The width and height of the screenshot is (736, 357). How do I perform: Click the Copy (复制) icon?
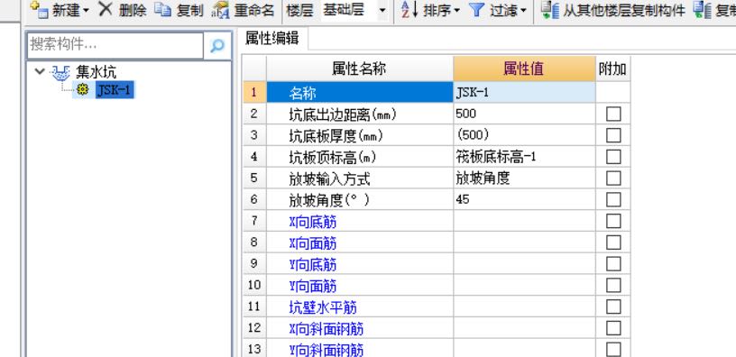click(163, 8)
